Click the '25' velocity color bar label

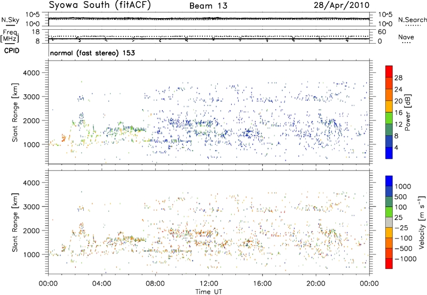(399, 217)
